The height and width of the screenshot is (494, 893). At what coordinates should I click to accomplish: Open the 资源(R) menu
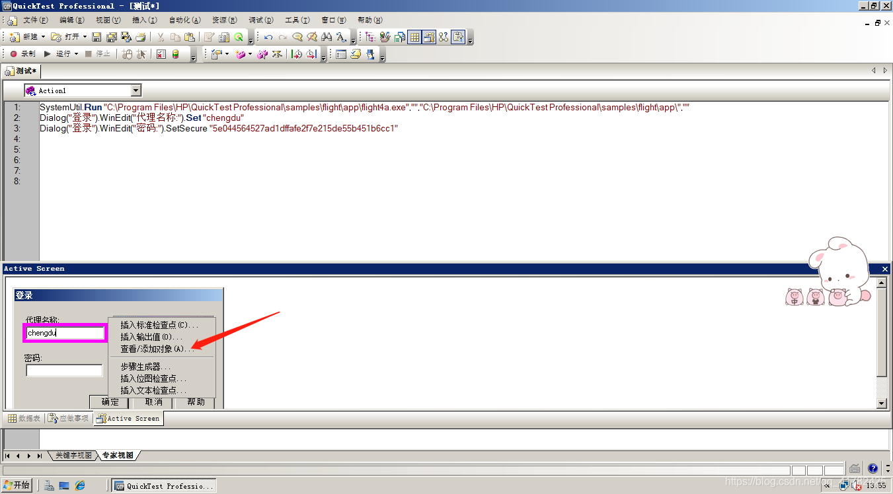(x=225, y=20)
